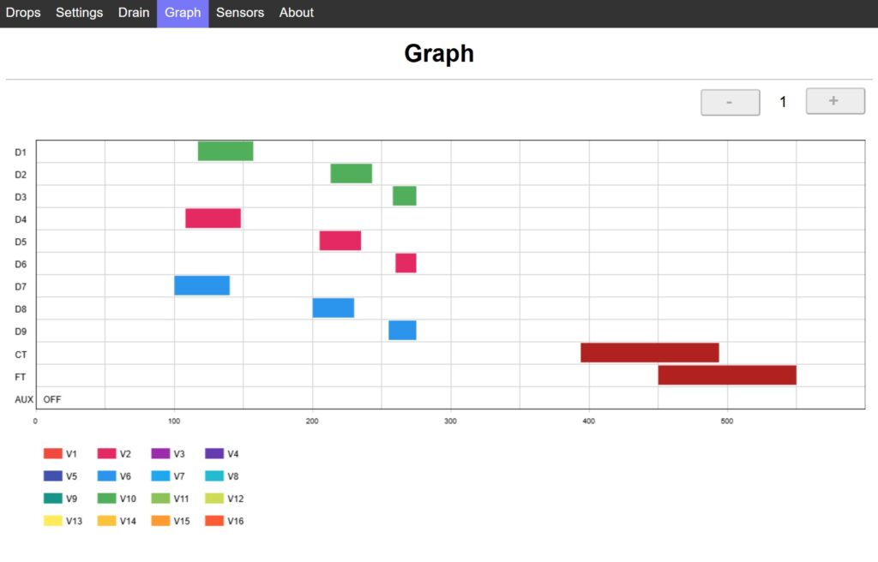
Task: Open the Drops tab
Action: click(23, 13)
